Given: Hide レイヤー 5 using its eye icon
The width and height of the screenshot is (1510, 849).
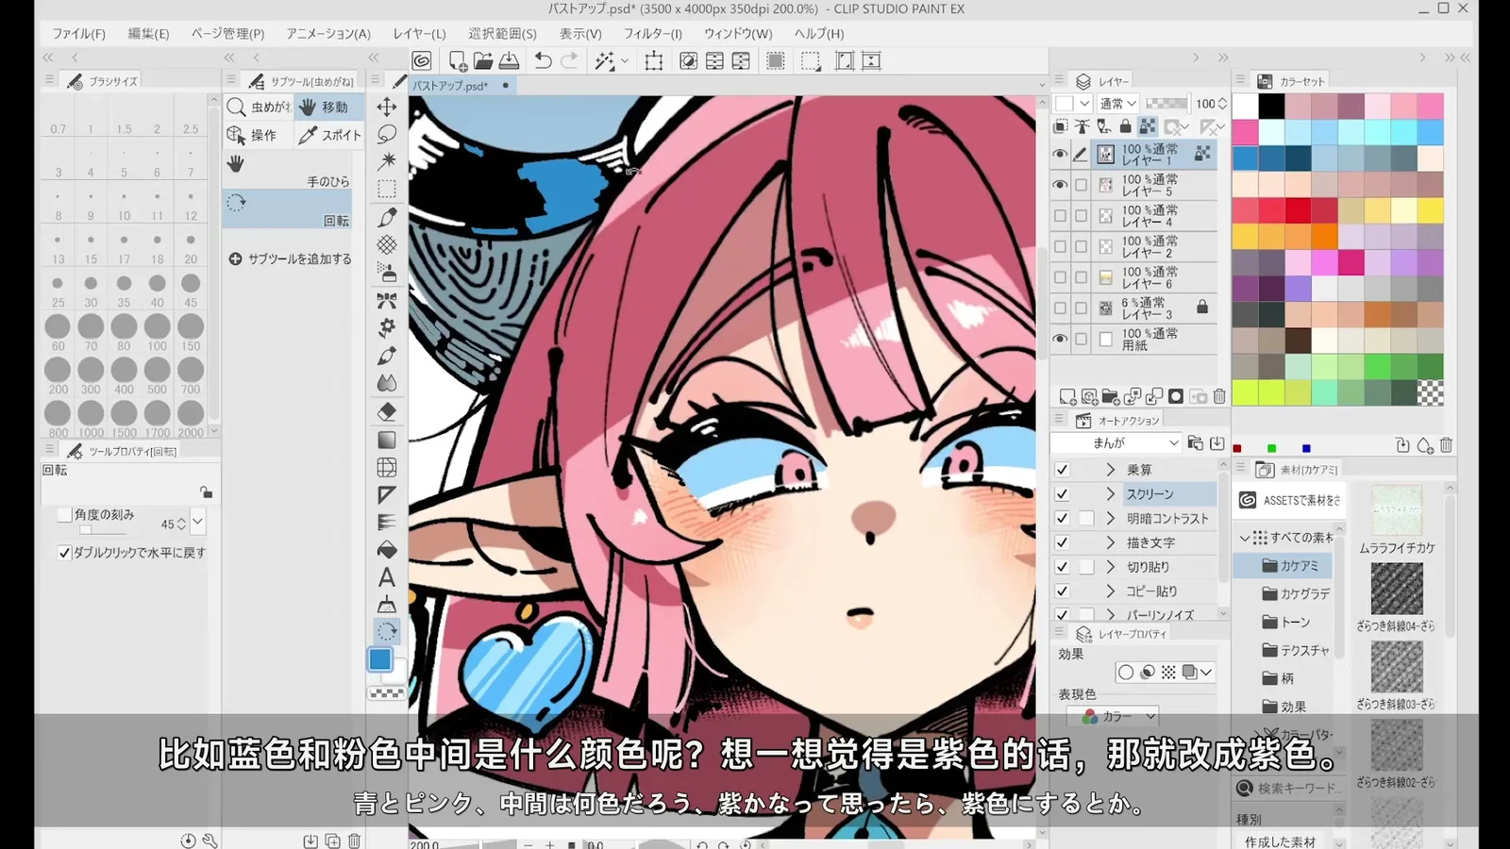Looking at the screenshot, I should (1061, 185).
